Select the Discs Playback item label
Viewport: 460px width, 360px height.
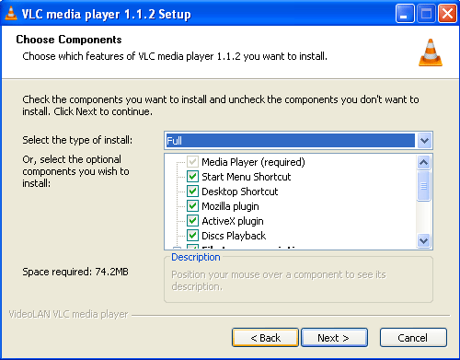coord(234,236)
